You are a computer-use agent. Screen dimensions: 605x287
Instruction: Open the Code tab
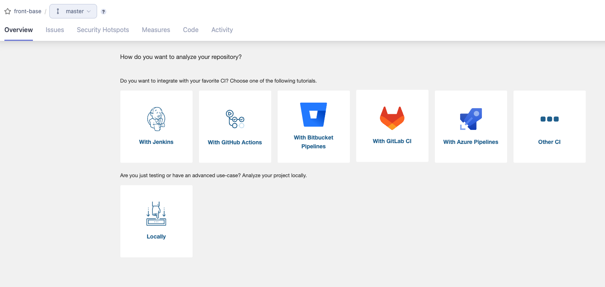pyautogui.click(x=191, y=30)
